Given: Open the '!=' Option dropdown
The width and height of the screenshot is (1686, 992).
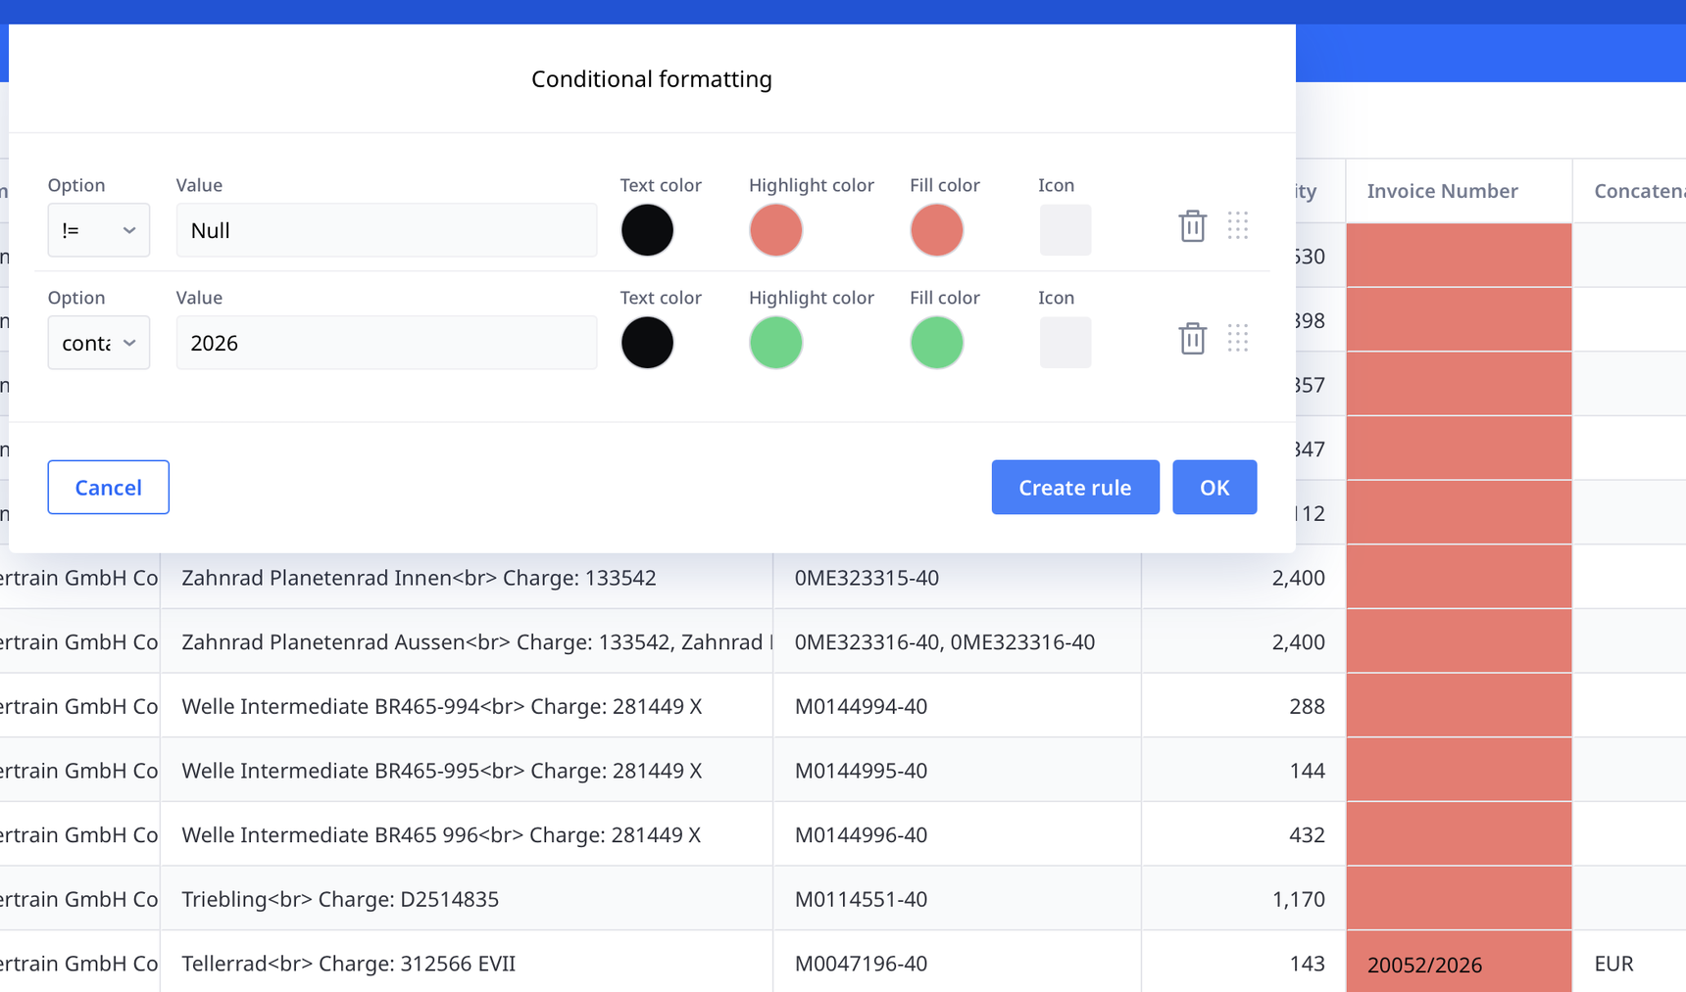Looking at the screenshot, I should (x=99, y=230).
